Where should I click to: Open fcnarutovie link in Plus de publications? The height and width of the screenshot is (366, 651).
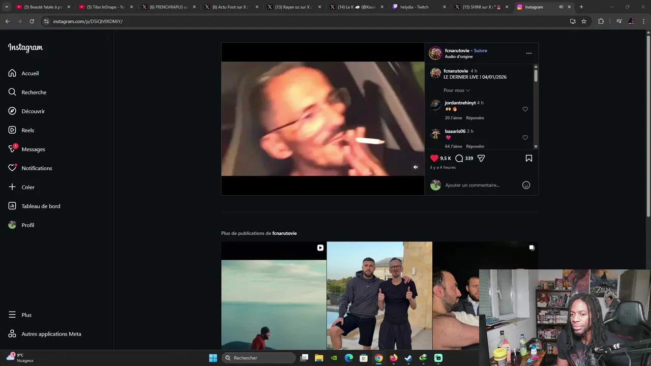tap(284, 233)
